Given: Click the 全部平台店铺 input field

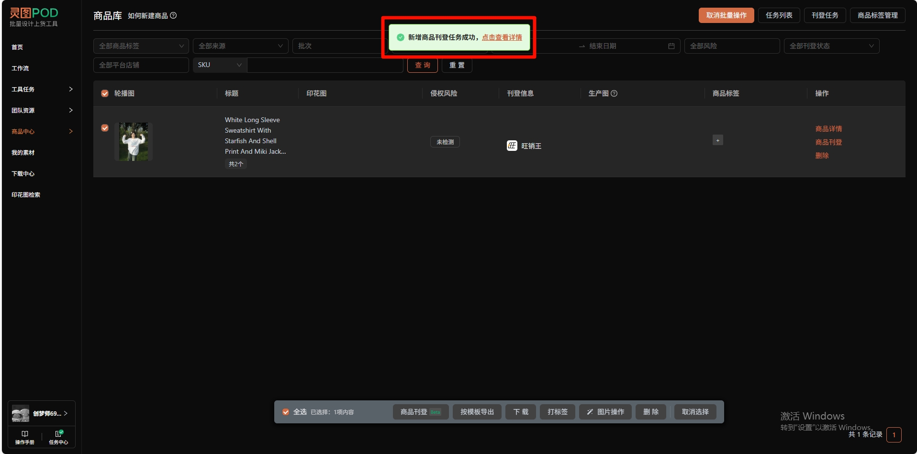Looking at the screenshot, I should [x=141, y=65].
